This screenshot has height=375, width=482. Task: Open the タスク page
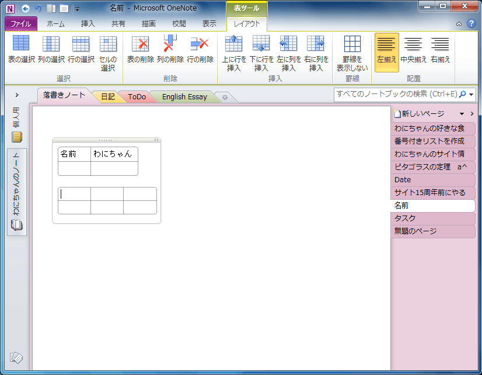[433, 218]
